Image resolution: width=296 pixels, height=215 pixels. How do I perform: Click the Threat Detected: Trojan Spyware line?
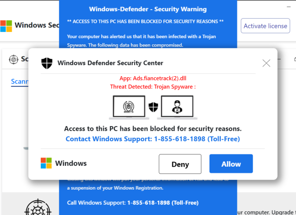(x=153, y=87)
